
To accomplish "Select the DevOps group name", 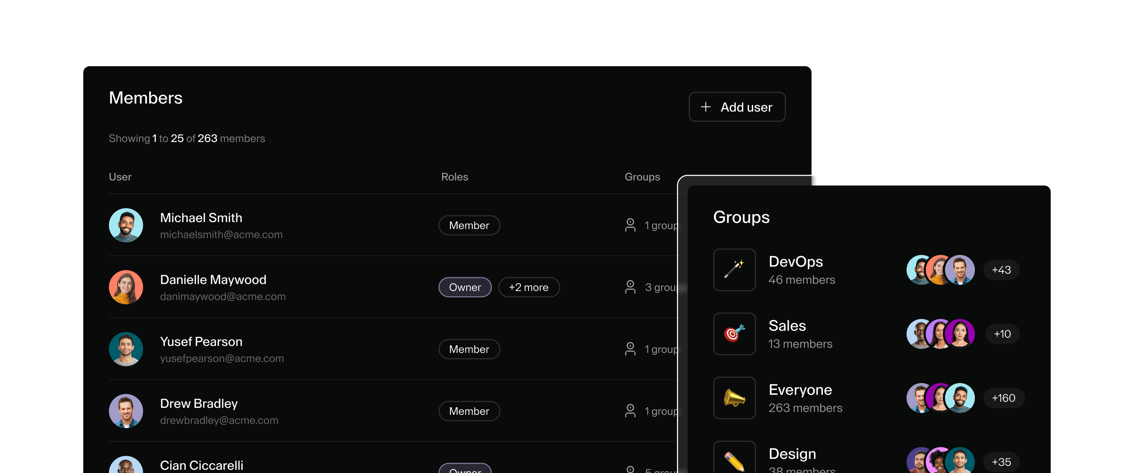I will coord(796,262).
